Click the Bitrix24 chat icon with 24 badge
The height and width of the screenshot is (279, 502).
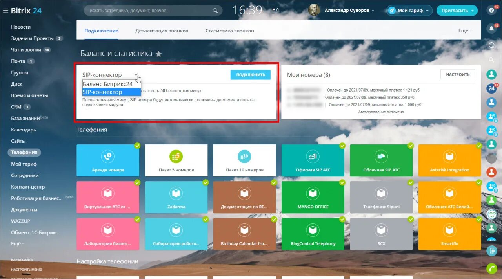click(491, 88)
